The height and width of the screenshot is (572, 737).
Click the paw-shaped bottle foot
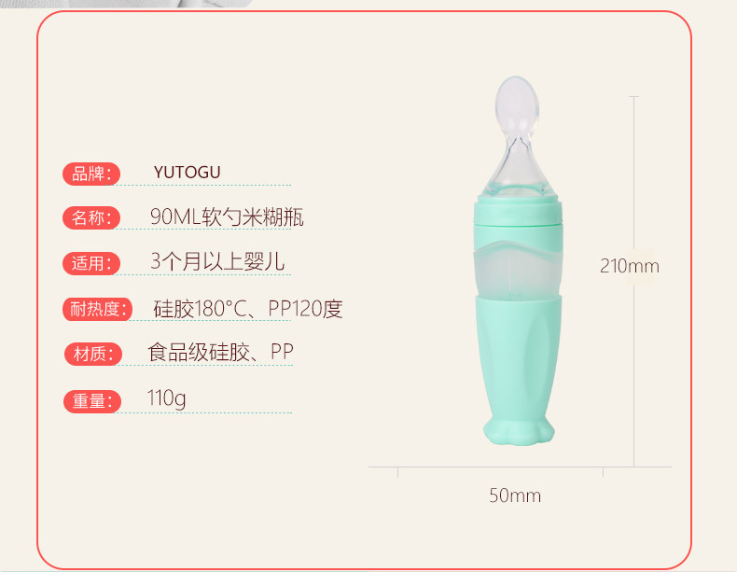[519, 431]
